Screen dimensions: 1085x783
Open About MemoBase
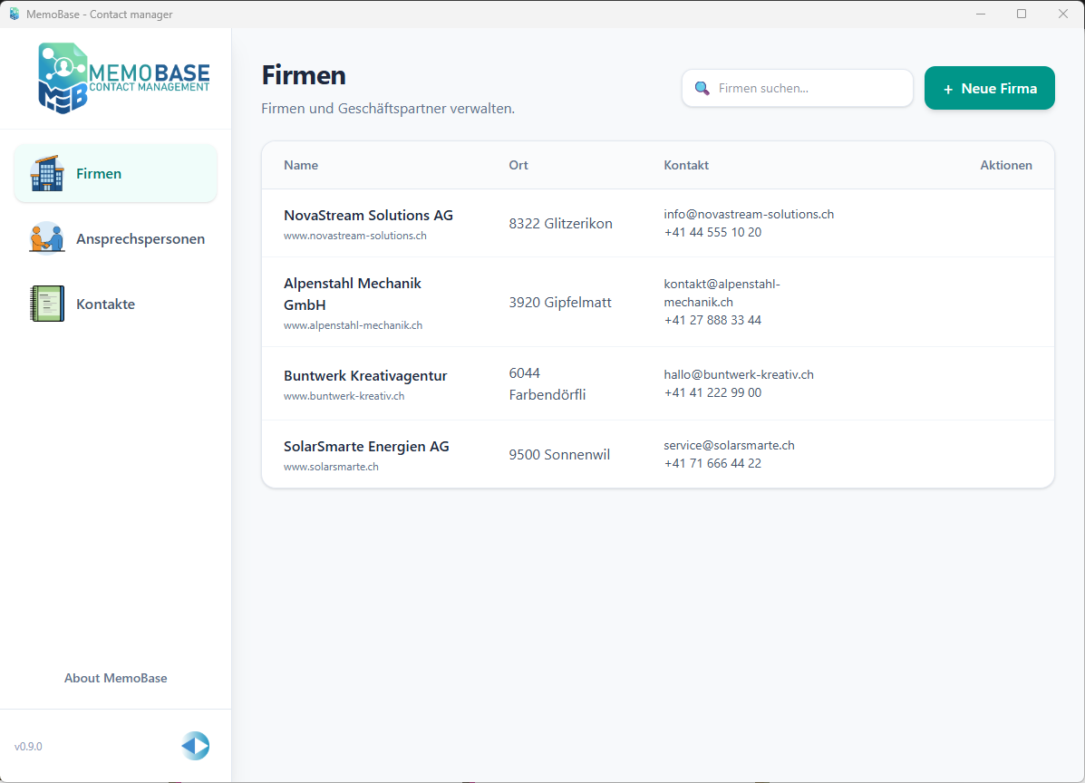(x=115, y=678)
